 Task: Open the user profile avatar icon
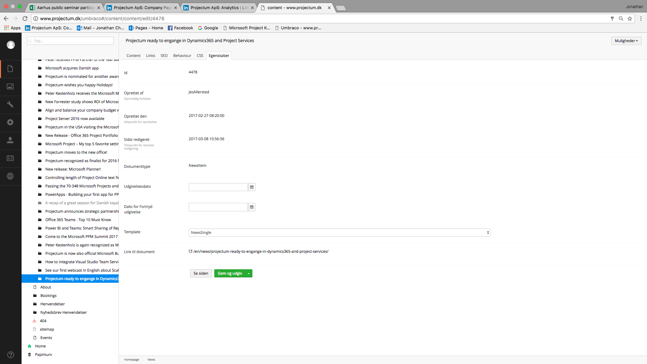(10, 45)
